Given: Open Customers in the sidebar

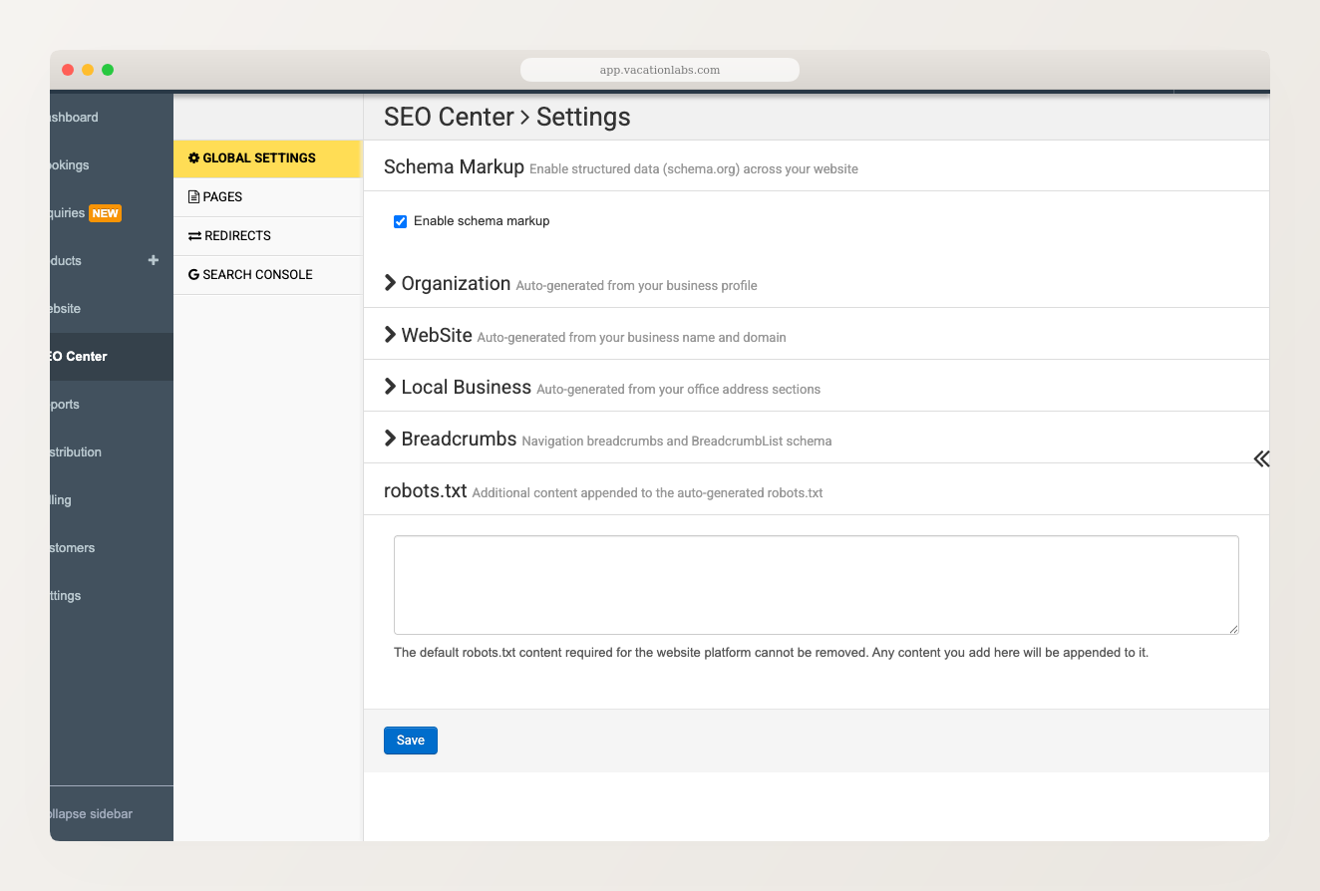Looking at the screenshot, I should [x=112, y=548].
